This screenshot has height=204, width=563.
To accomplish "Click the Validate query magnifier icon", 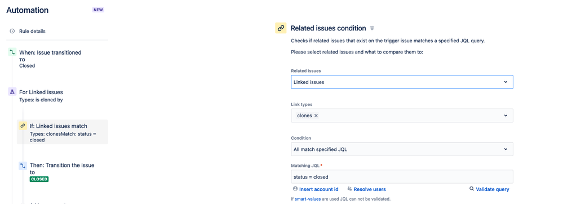I will point(472,189).
